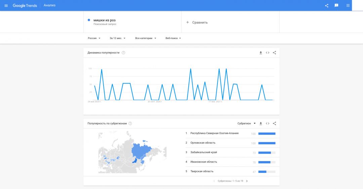Open the Google apps grid

click(x=348, y=5)
